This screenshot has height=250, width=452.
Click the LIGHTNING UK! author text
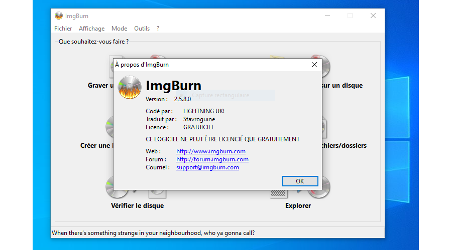click(x=204, y=111)
